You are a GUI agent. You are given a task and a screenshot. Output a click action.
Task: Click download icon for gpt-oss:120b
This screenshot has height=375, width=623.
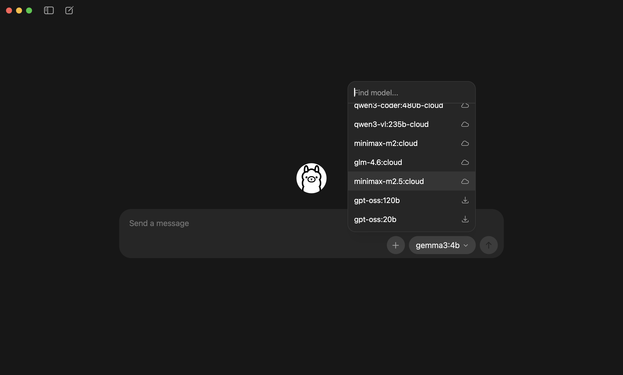click(x=465, y=200)
